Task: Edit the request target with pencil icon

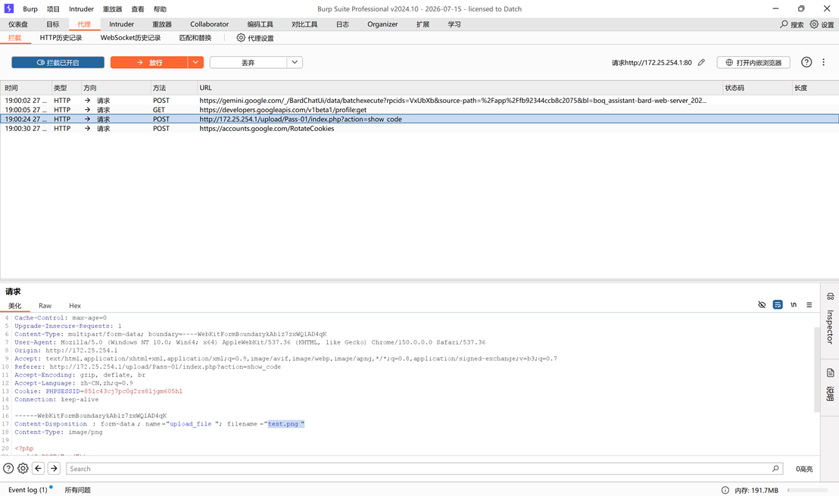Action: pyautogui.click(x=701, y=63)
